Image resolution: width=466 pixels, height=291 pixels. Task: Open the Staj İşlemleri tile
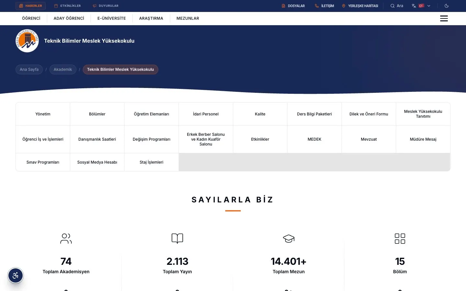(x=151, y=162)
